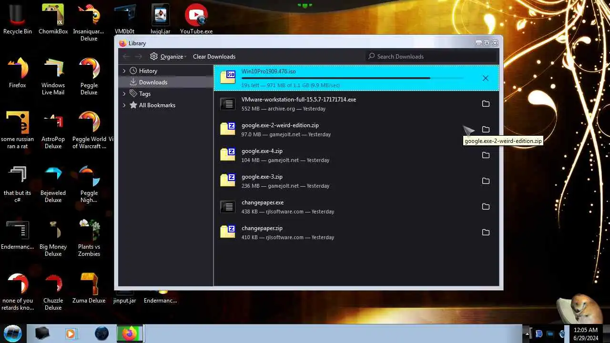Select the Recycle Bin desktop icon
Image resolution: width=610 pixels, height=343 pixels.
(x=18, y=20)
